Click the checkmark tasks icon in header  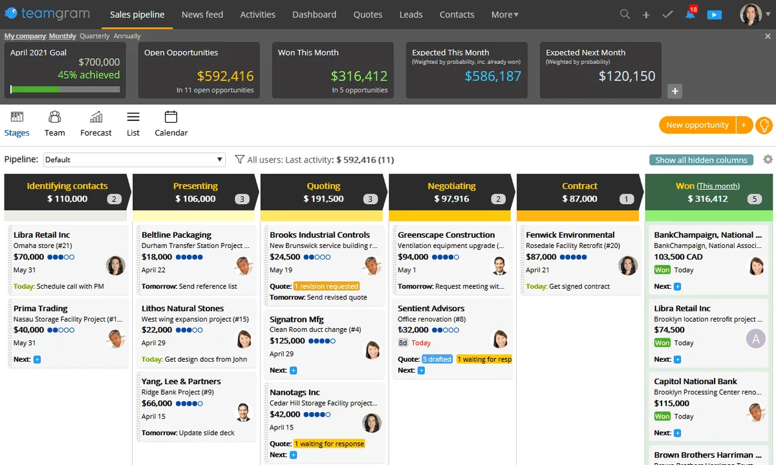[x=668, y=14]
